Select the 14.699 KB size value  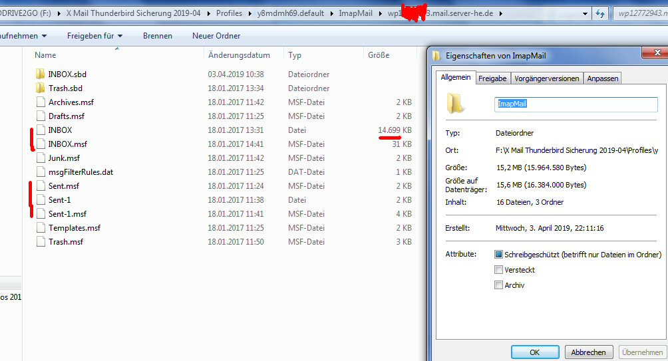coord(395,130)
